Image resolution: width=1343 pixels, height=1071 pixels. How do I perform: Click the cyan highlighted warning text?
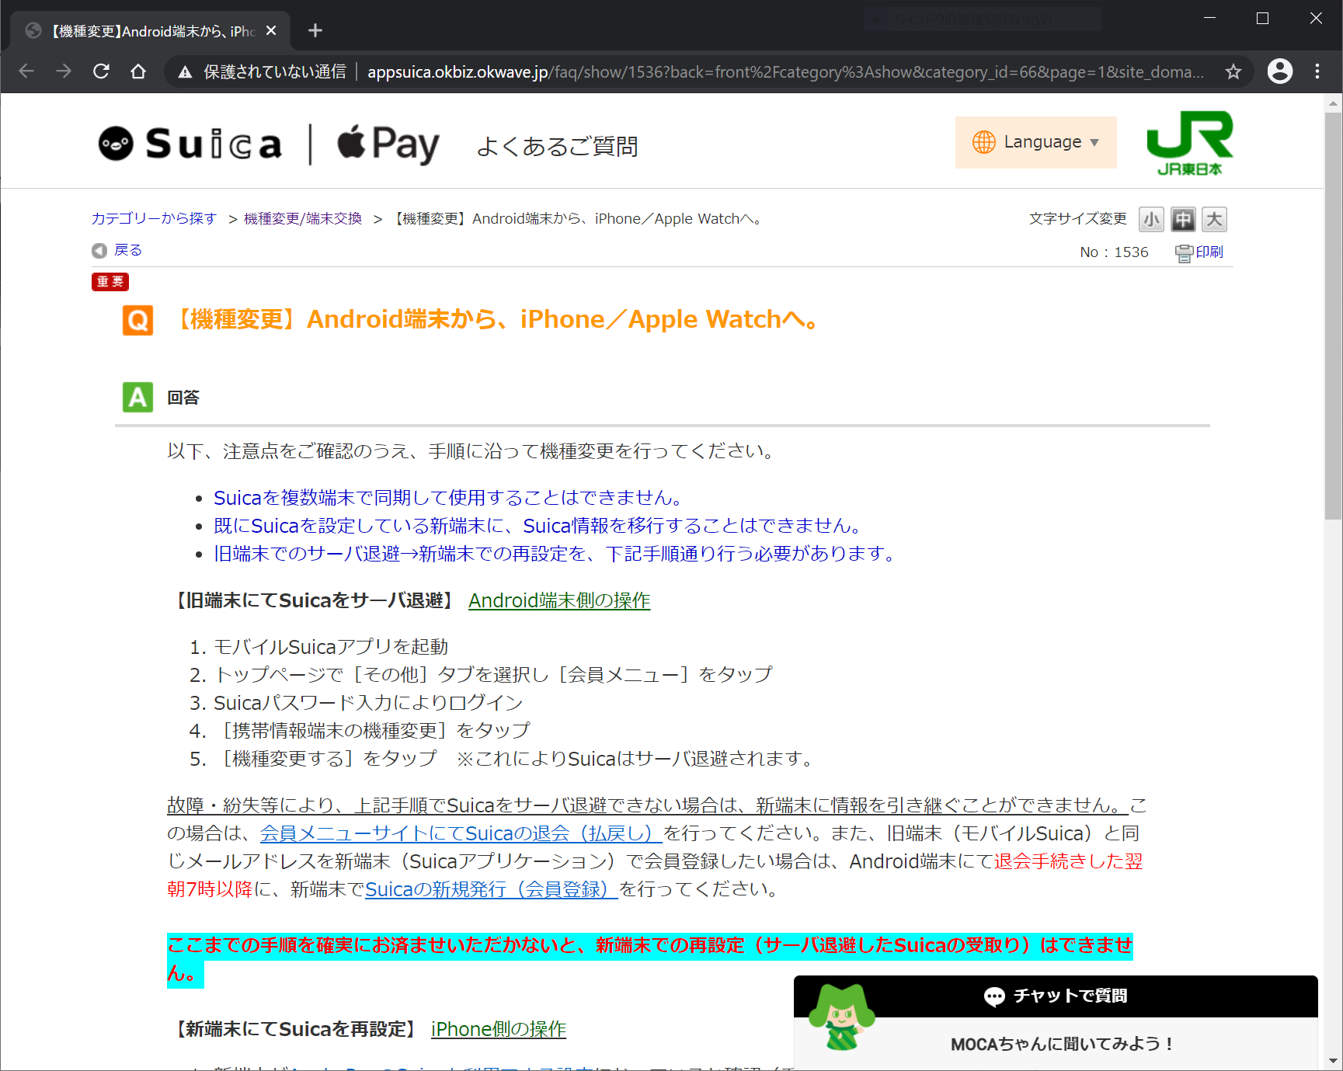[x=650, y=960]
